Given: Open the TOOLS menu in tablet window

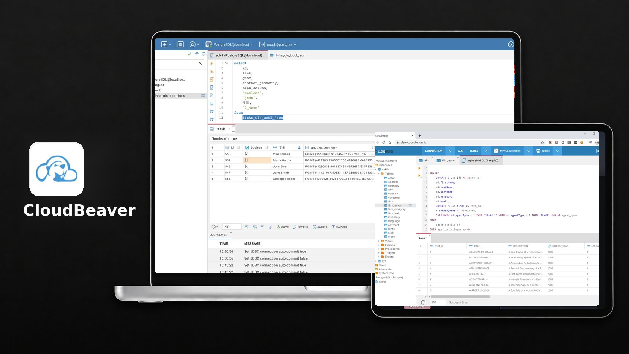Looking at the screenshot, I should [x=474, y=151].
